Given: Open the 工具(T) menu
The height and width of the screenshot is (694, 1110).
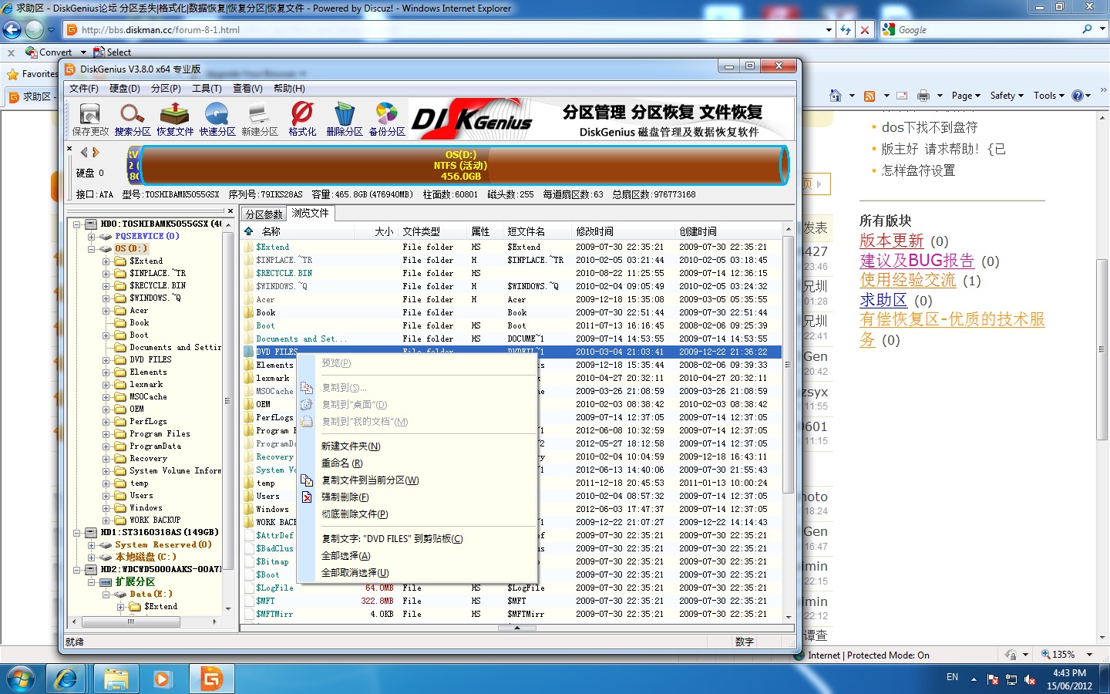Looking at the screenshot, I should click(x=207, y=89).
